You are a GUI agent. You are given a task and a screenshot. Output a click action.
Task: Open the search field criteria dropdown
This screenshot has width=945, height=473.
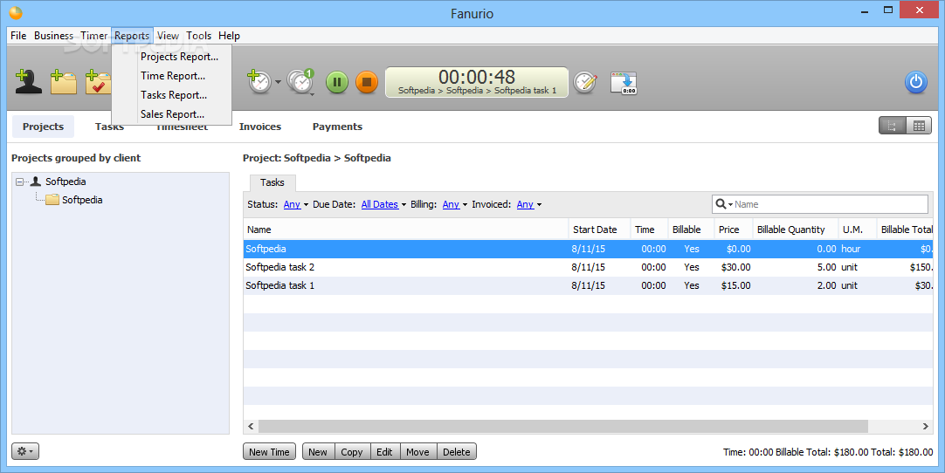tap(724, 204)
